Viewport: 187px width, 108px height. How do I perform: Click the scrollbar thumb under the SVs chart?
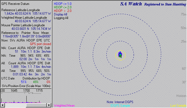36,105
